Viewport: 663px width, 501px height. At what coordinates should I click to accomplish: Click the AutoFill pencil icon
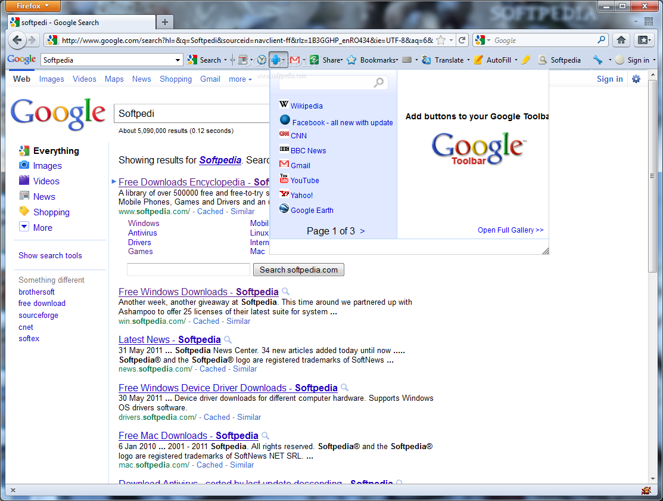(478, 60)
